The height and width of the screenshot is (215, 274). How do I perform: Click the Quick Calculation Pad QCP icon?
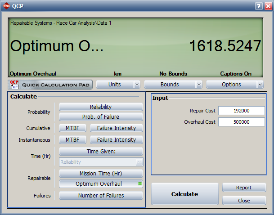click(x=14, y=85)
